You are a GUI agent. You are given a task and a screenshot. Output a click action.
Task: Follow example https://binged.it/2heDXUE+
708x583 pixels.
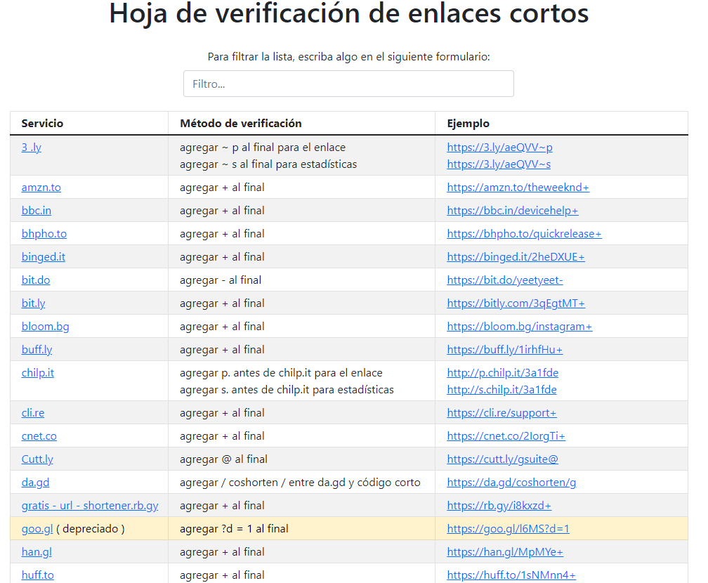coord(516,257)
